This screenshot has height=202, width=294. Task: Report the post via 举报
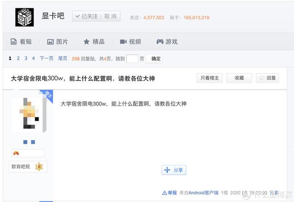[170, 193]
